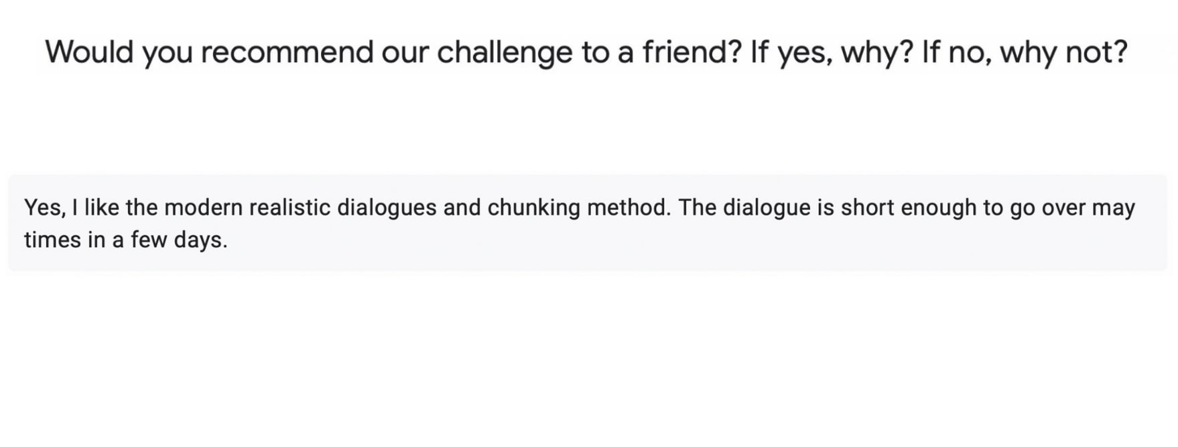Click "why not?" ending the heading

1064,53
